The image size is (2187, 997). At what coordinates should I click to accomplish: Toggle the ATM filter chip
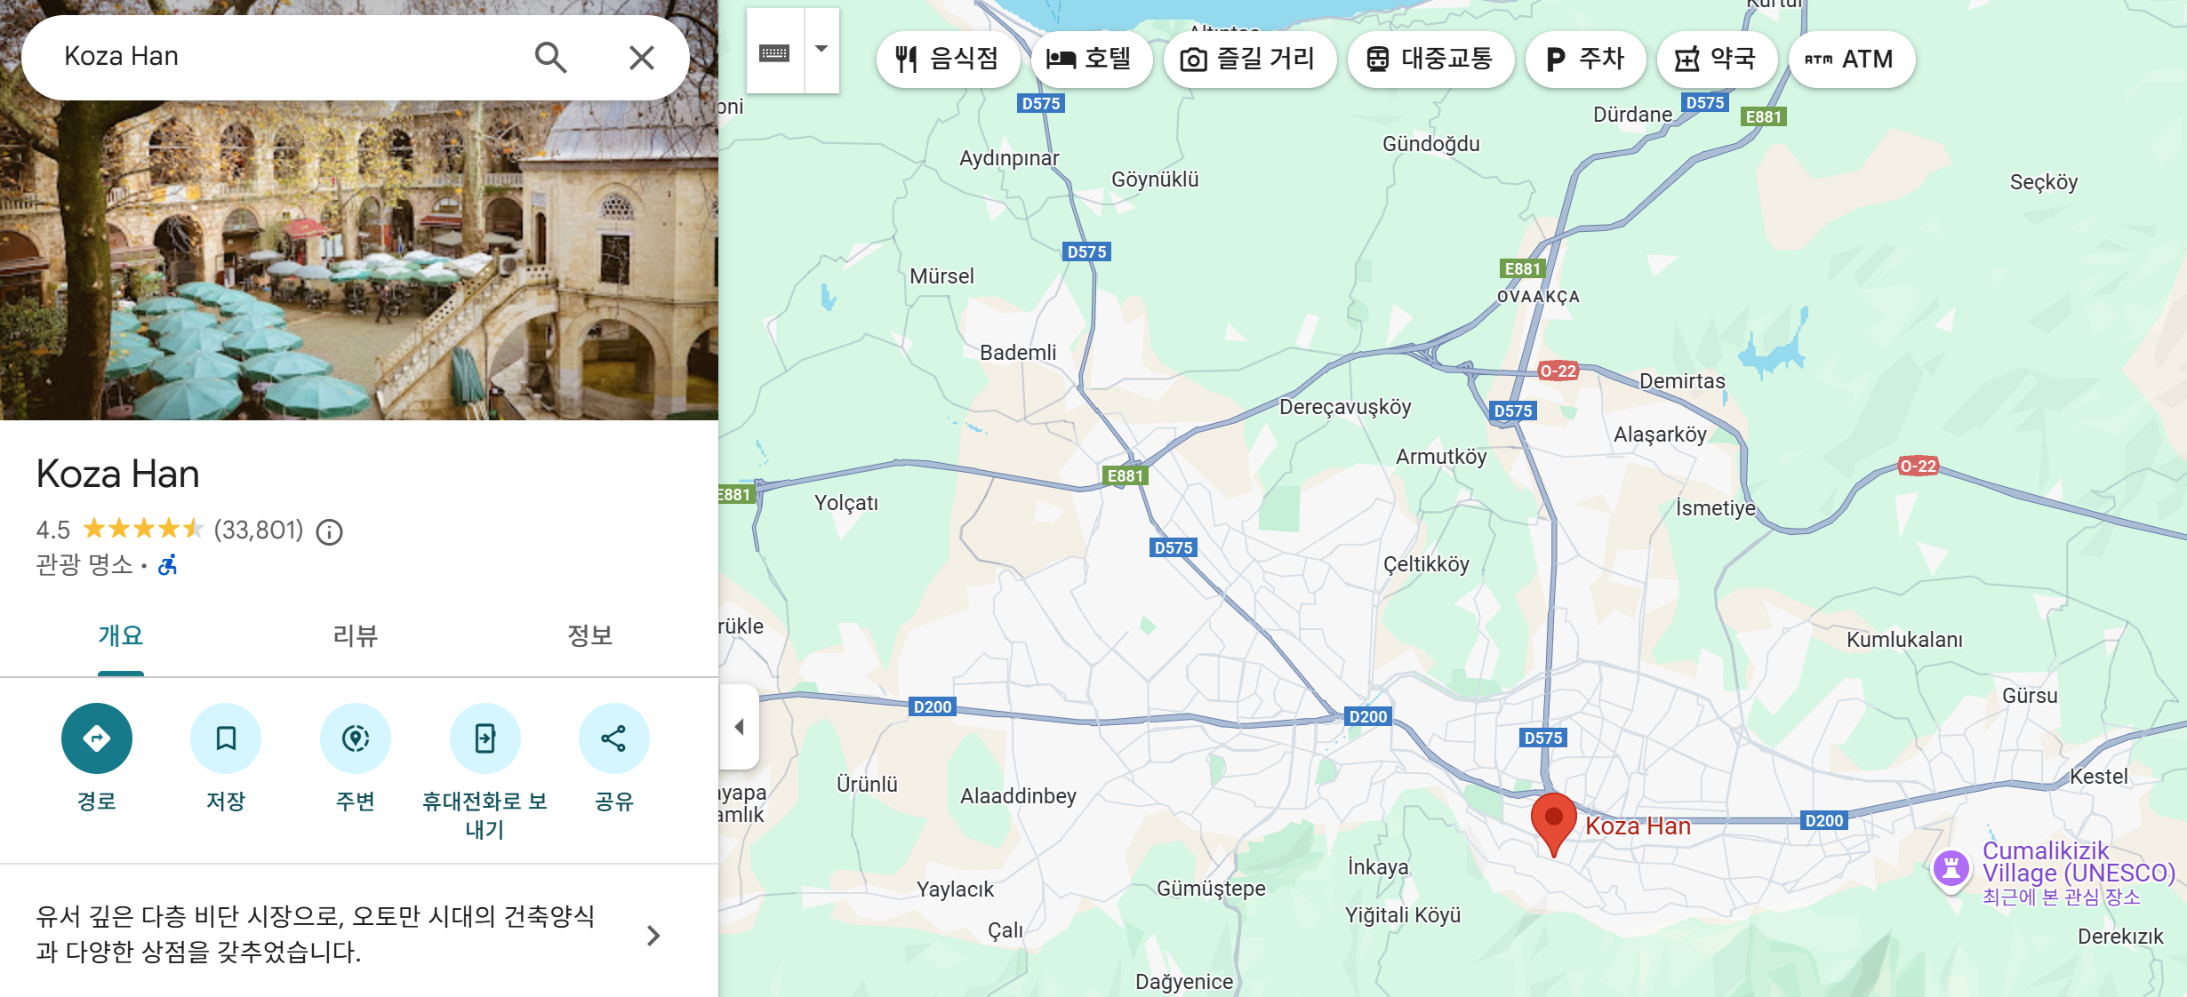tap(1850, 60)
